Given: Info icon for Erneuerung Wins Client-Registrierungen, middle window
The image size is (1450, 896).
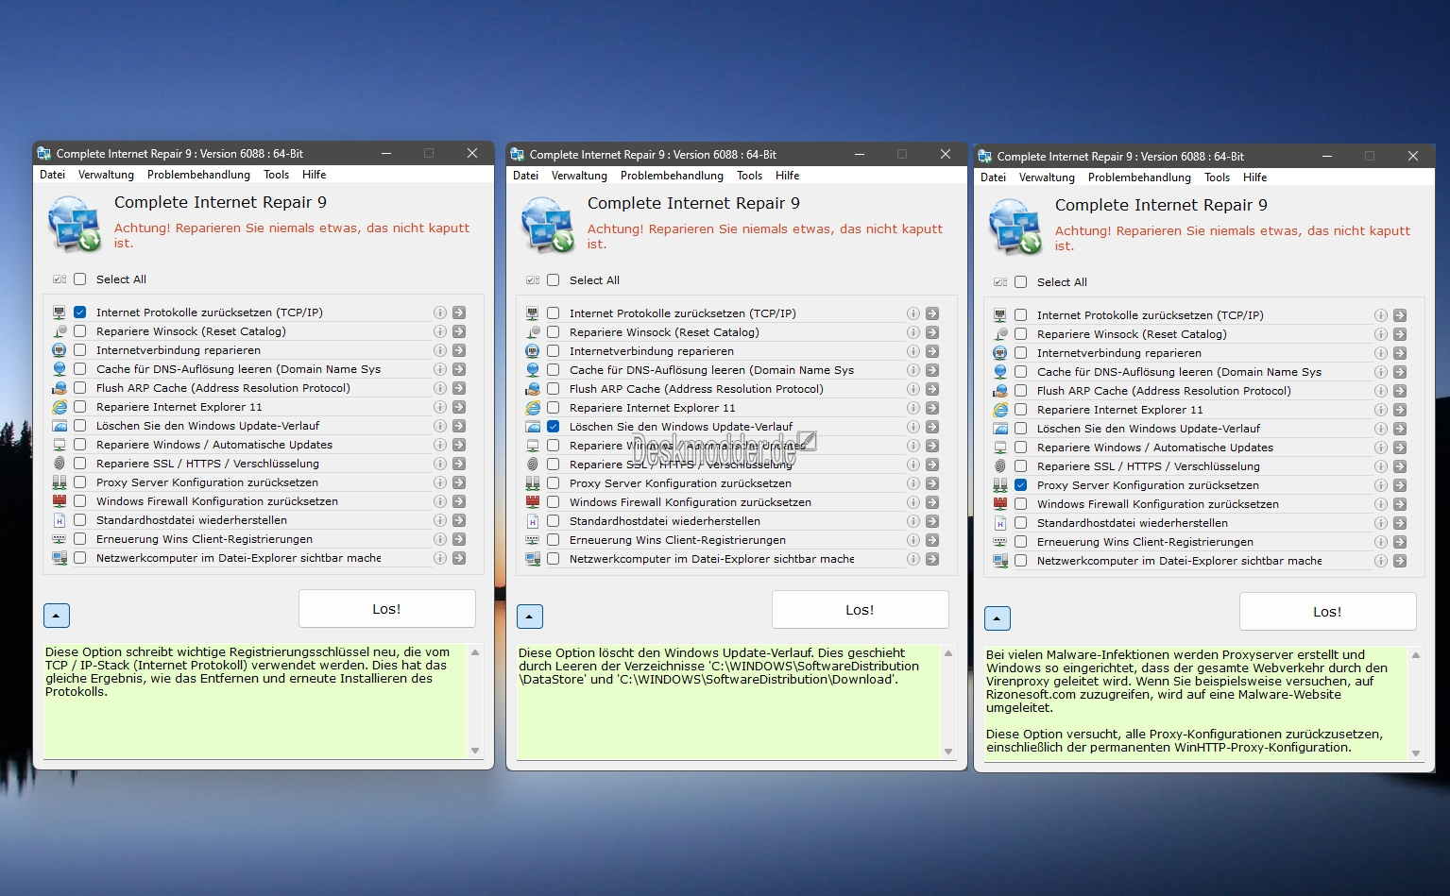Looking at the screenshot, I should click(913, 540).
